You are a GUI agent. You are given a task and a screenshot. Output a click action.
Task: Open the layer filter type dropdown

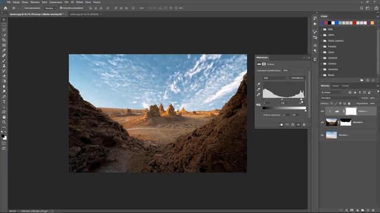pos(331,92)
